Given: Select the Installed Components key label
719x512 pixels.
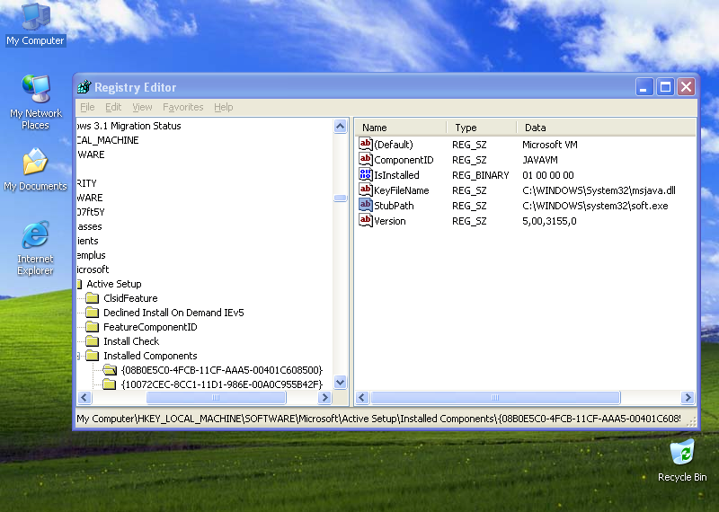Looking at the screenshot, I should [x=150, y=355].
